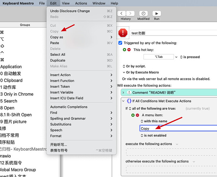
Task: Change 'all of the following are true' selector
Action: [152, 108]
